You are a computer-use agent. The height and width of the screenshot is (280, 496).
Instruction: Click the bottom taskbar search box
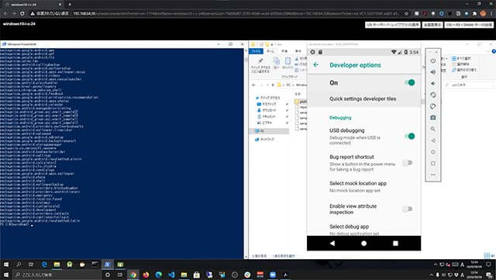[57, 275]
